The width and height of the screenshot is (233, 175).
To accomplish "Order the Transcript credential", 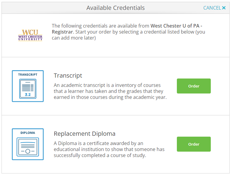I will tap(194, 86).
